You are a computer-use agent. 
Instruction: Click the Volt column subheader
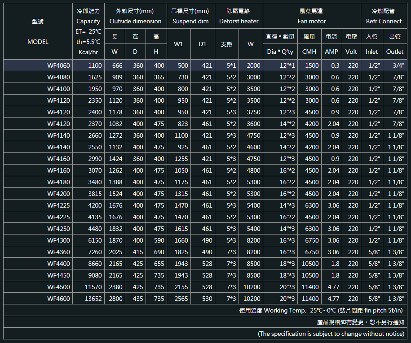point(351,52)
